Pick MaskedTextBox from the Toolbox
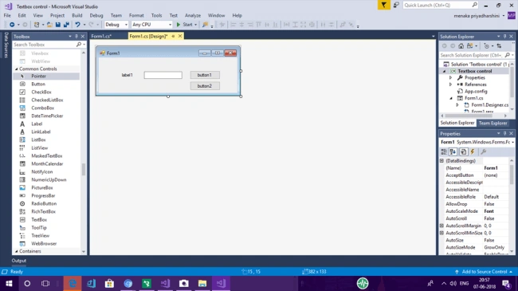This screenshot has width=518, height=291. click(x=46, y=155)
